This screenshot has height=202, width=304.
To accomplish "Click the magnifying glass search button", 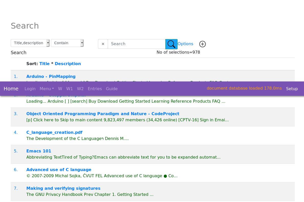I will (171, 44).
